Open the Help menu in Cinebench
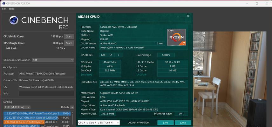This screenshot has width=272, height=127. (x=12, y=9)
